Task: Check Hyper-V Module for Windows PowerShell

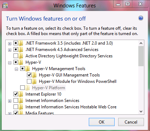Action: (29, 81)
